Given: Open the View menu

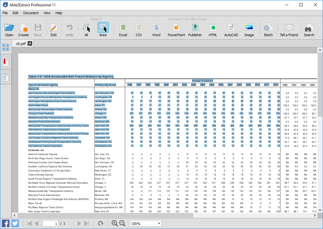Looking at the screenshot, I should tap(47, 13).
